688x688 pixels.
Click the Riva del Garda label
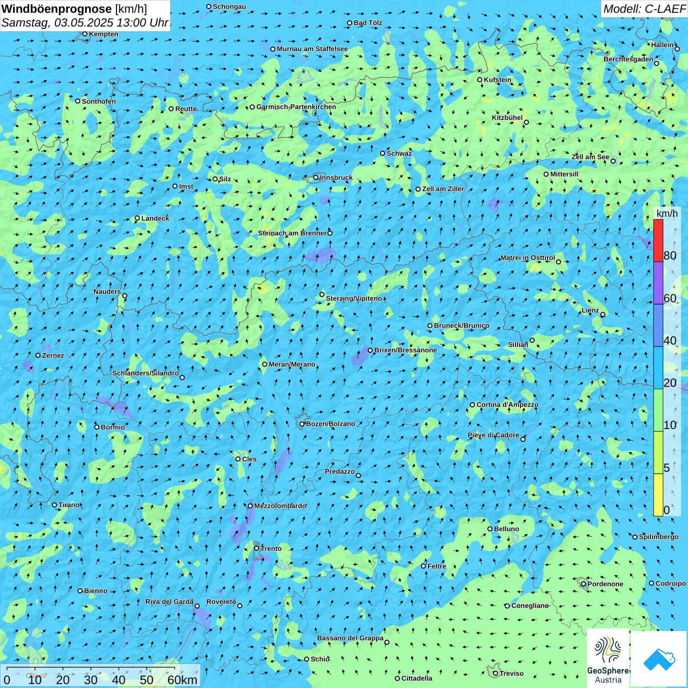pos(170,602)
